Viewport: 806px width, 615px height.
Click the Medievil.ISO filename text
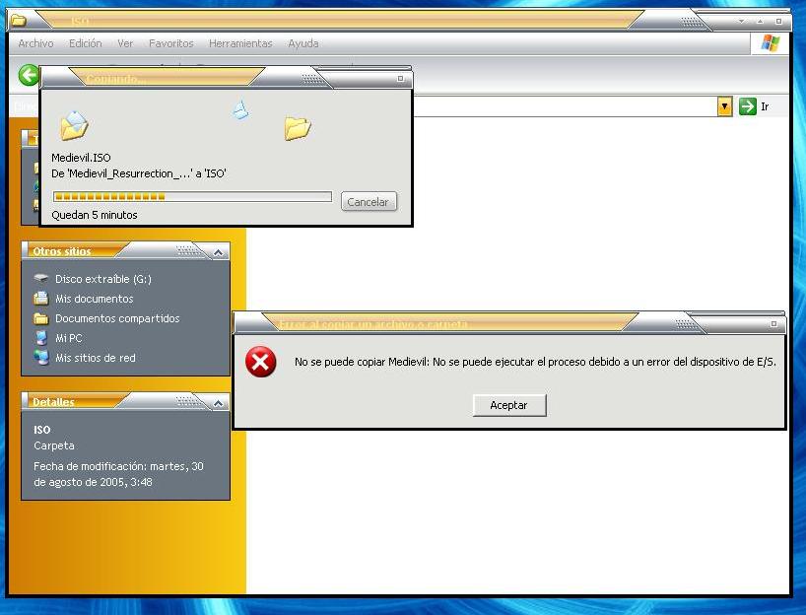coord(81,158)
